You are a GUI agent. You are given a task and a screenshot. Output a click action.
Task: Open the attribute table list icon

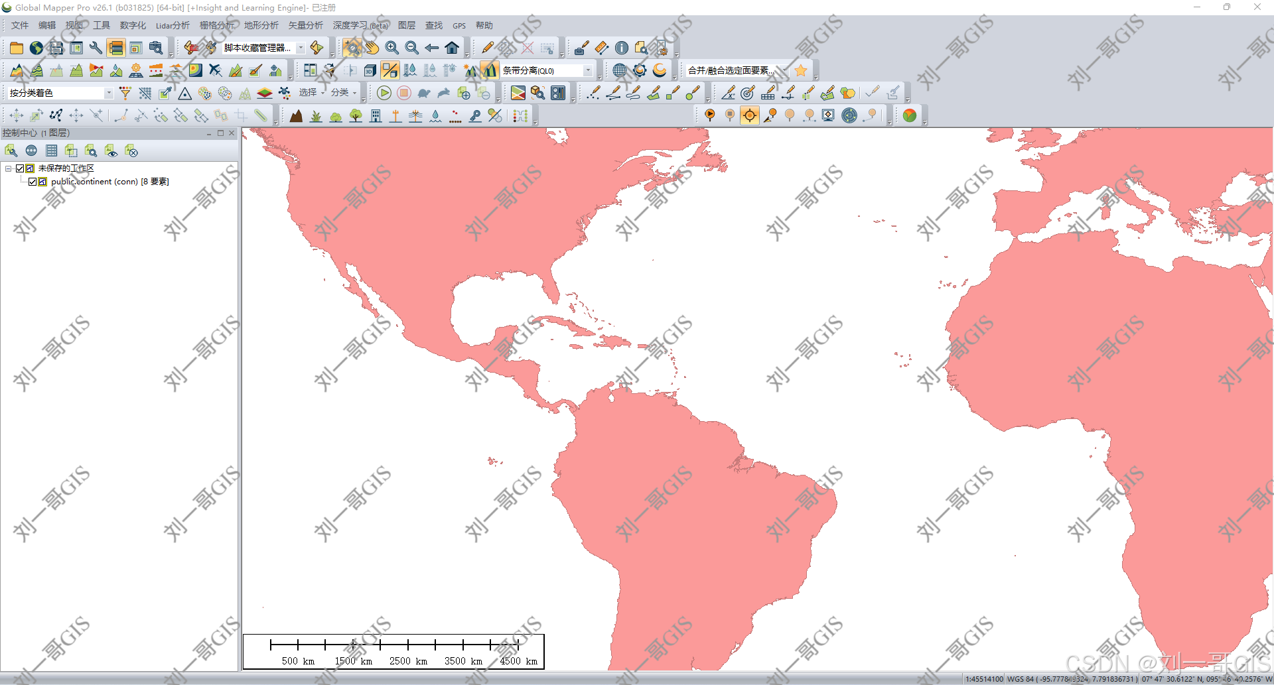point(51,151)
